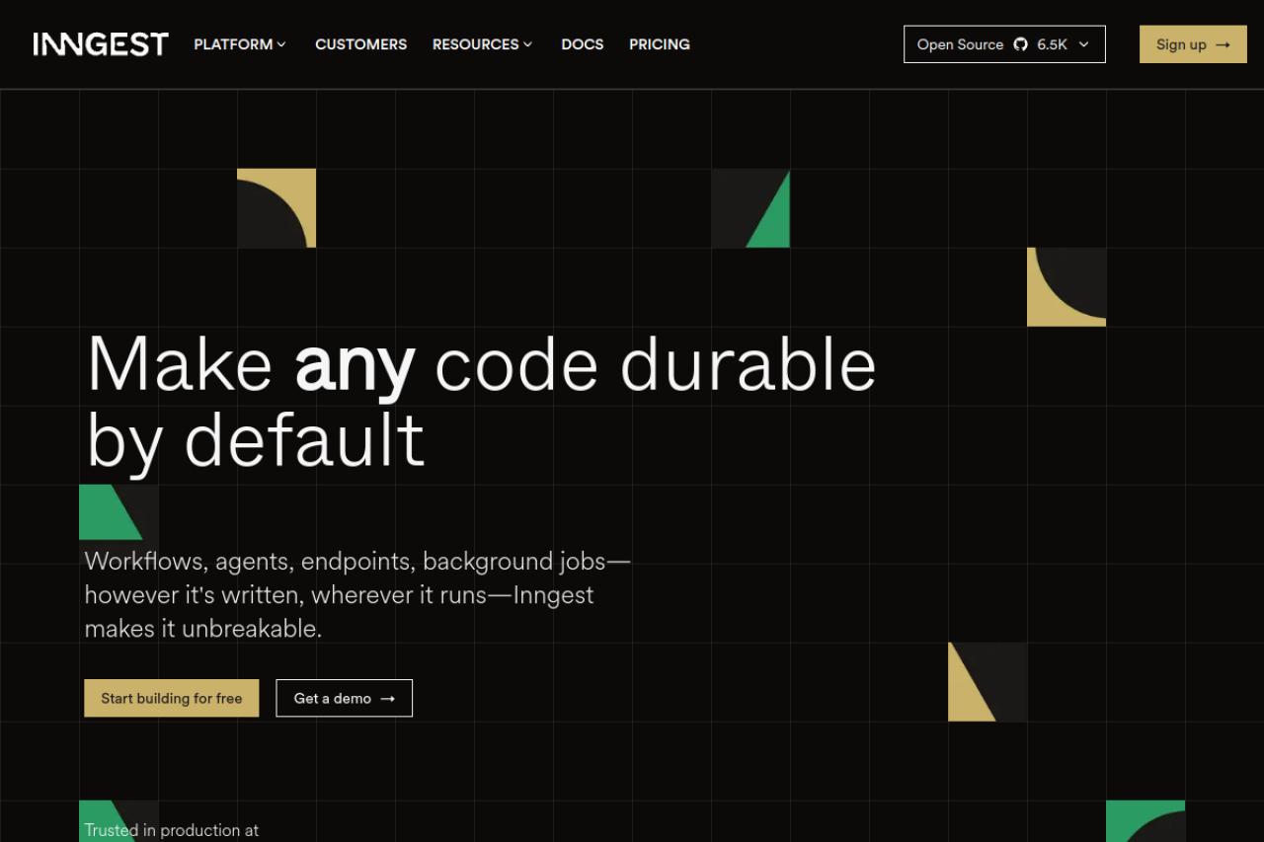Click the Sign up button text
The height and width of the screenshot is (842, 1264).
1181,44
